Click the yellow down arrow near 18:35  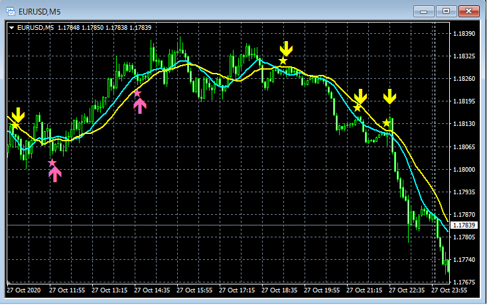click(286, 49)
